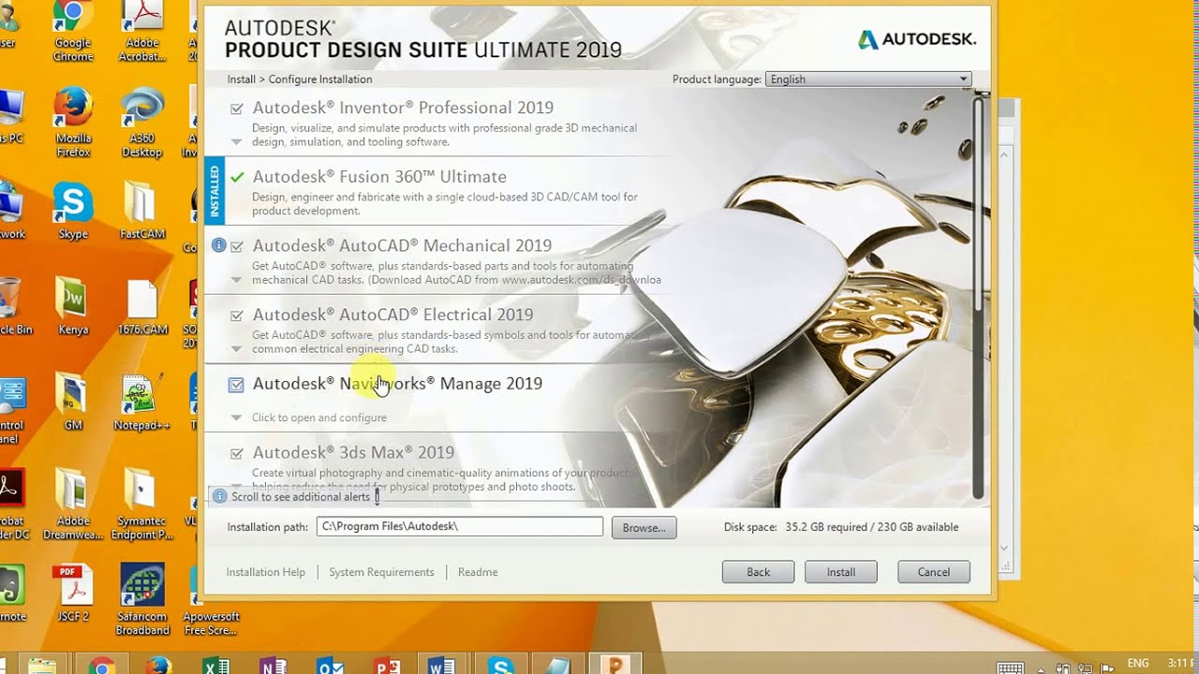Expand Navisworks Manage 2019 configuration arrow
1199x674 pixels.
236,418
